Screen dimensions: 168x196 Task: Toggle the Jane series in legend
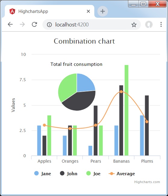coord(42,173)
